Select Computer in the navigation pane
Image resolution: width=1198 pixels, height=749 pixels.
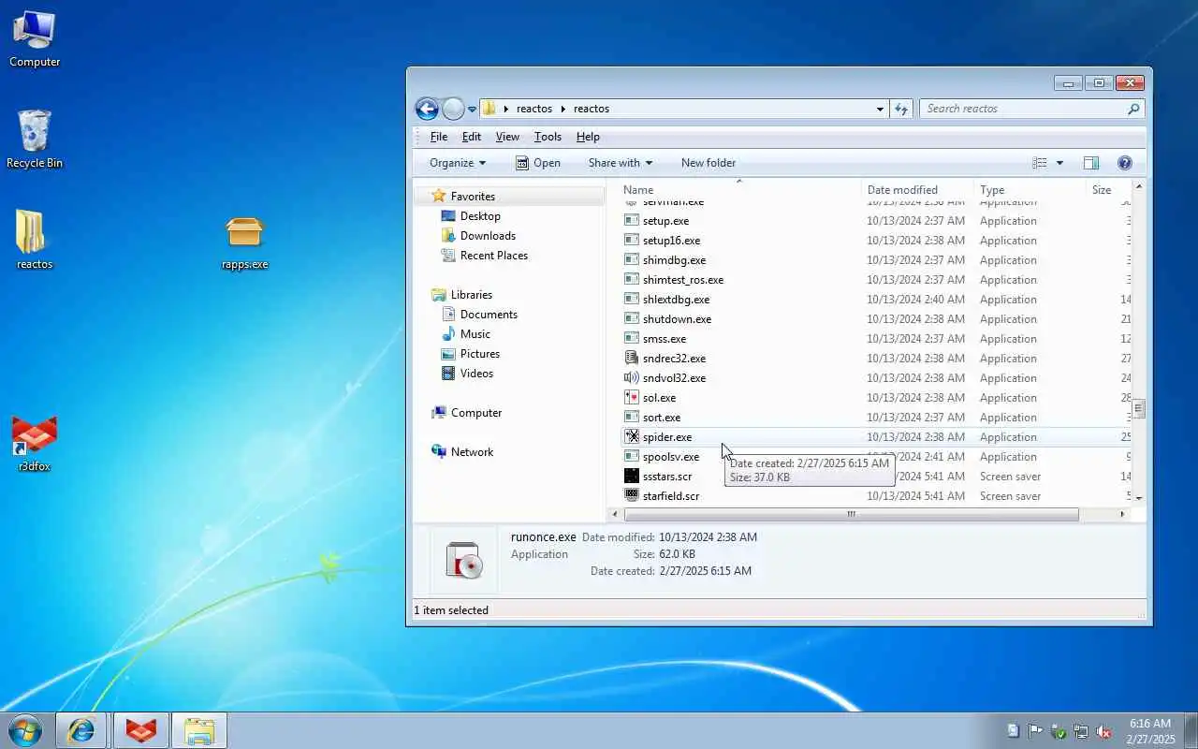pos(476,413)
